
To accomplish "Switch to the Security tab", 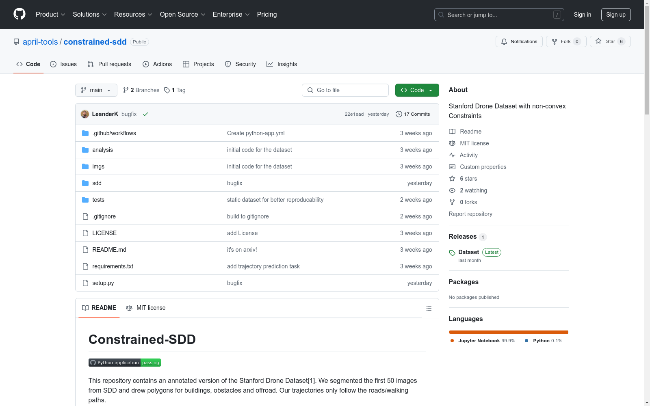I will point(240,64).
